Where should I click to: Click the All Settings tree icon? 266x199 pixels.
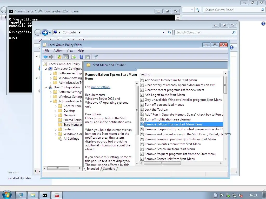60,139
